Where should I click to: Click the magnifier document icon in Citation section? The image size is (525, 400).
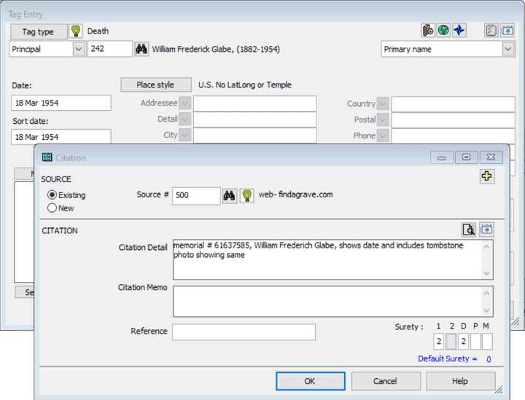[x=469, y=230]
